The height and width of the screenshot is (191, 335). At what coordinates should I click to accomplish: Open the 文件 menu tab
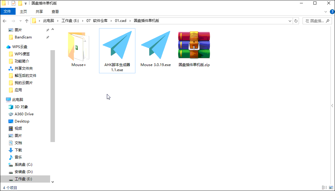pos(8,11)
